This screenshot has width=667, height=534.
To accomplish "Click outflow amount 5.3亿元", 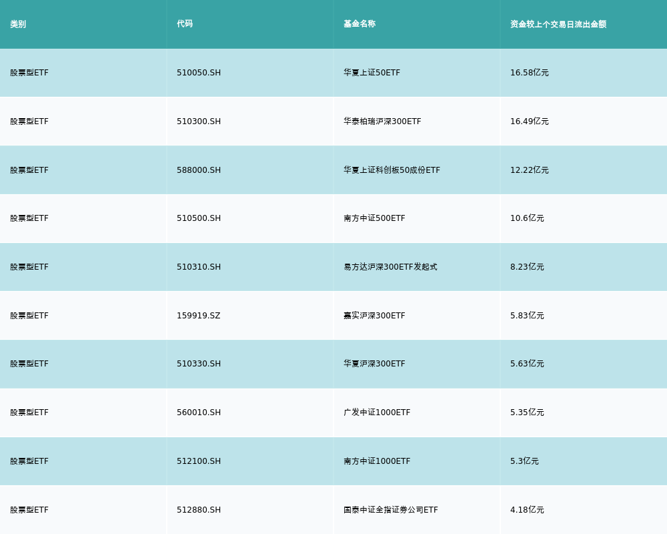I will pos(524,461).
